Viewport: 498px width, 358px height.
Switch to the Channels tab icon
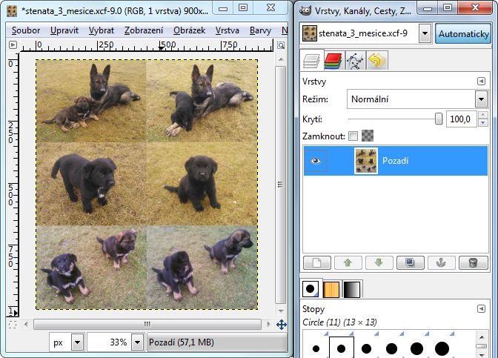(x=333, y=61)
